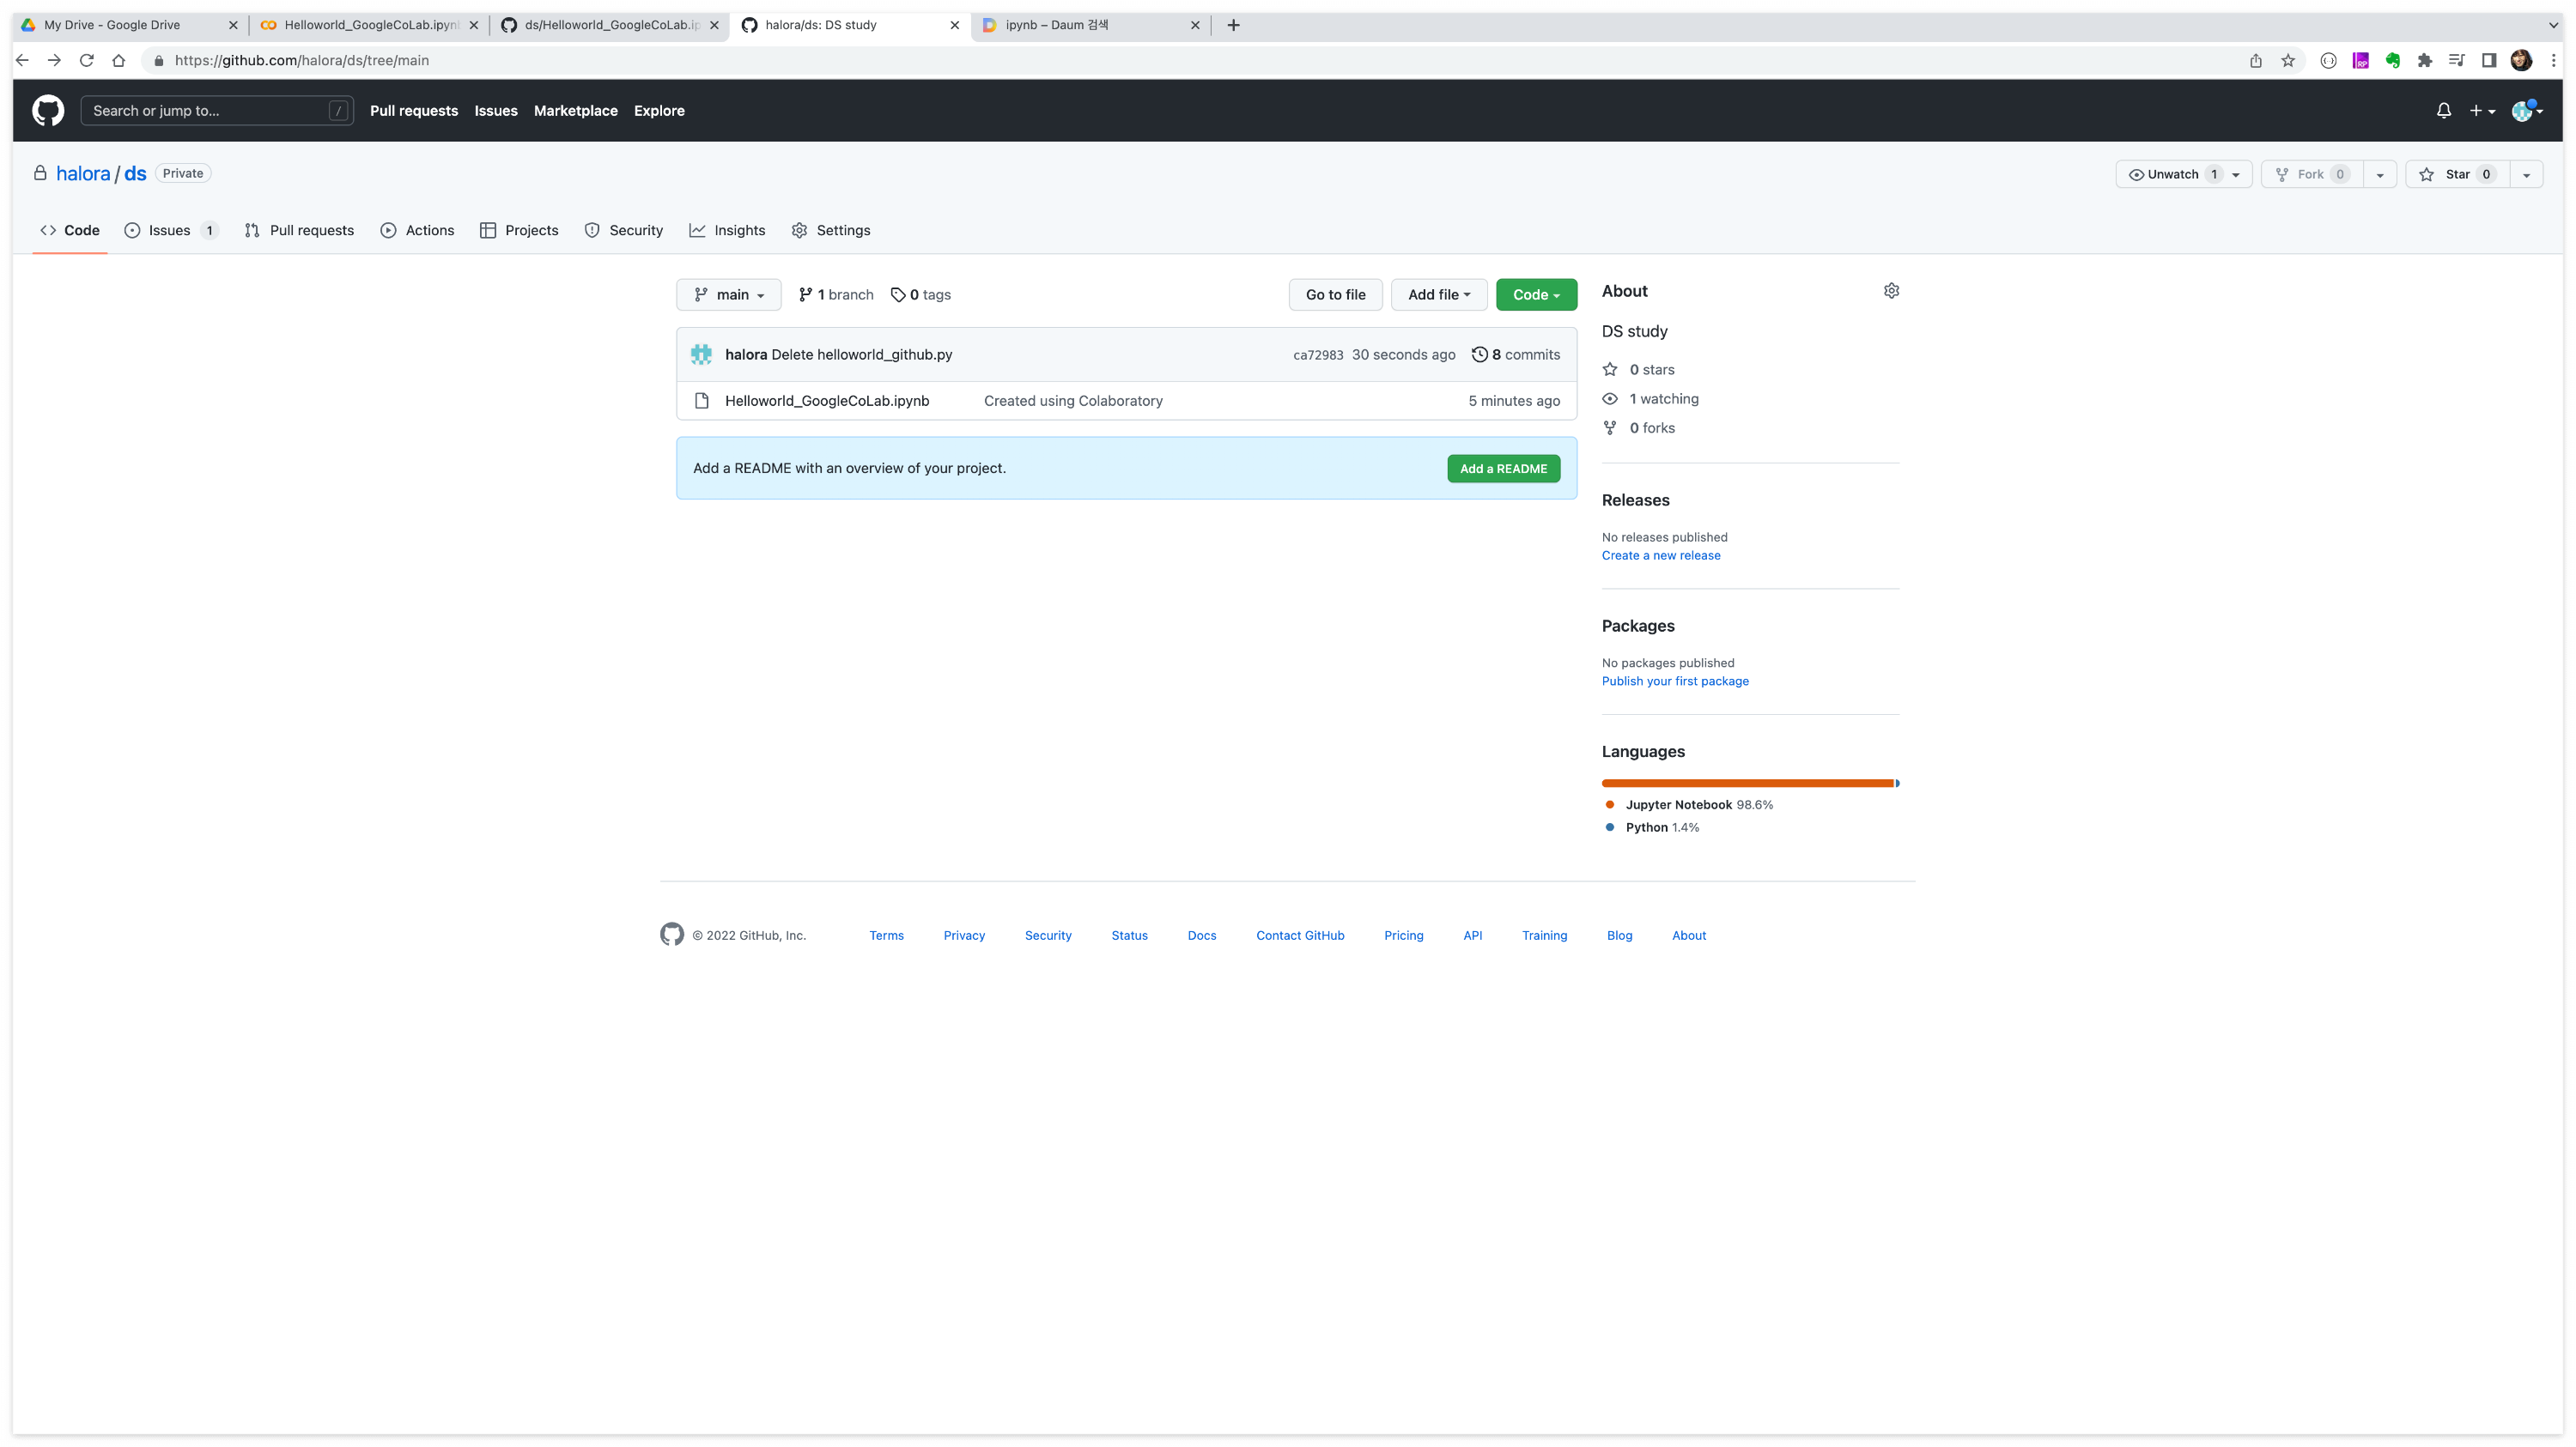The height and width of the screenshot is (1447, 2576).
Task: Click the browser address bar URL
Action: tap(301, 60)
